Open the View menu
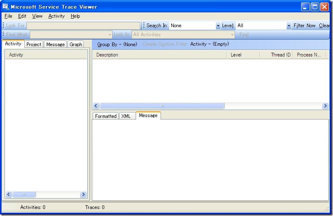The width and height of the screenshot is (333, 216). click(x=37, y=16)
